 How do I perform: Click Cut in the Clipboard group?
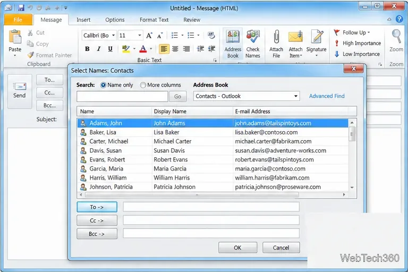click(x=36, y=33)
